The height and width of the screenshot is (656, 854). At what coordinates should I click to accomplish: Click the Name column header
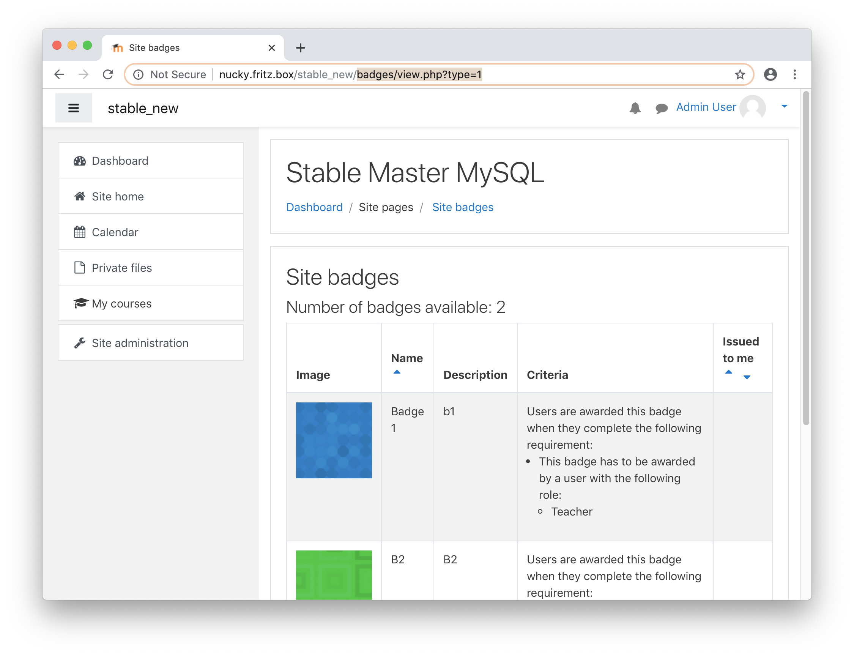coord(407,358)
